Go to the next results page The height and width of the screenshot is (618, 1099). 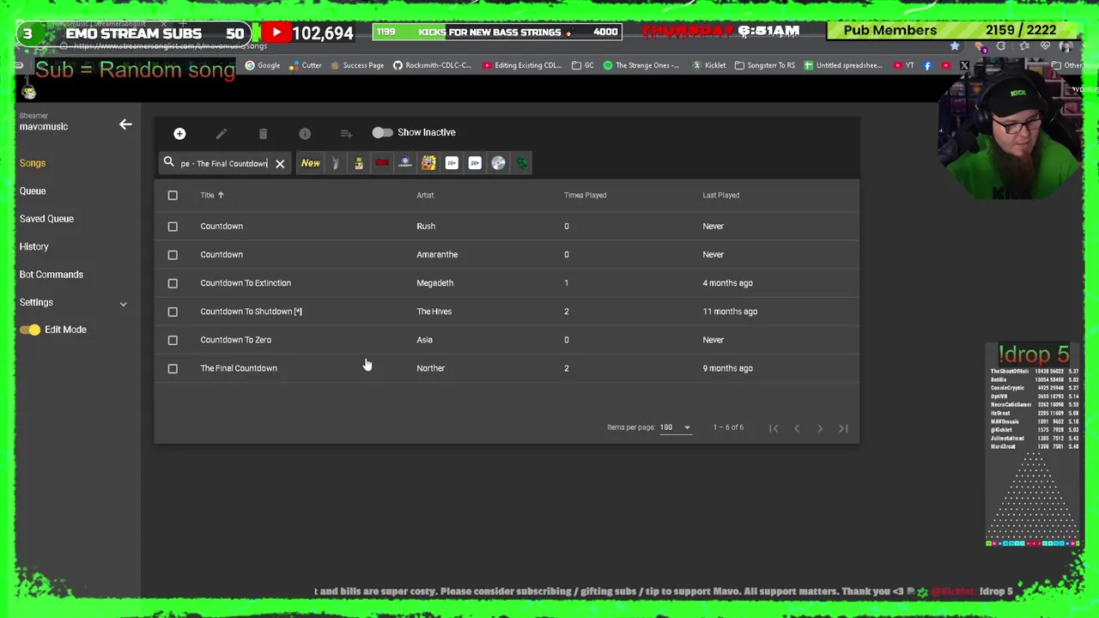pyautogui.click(x=820, y=428)
